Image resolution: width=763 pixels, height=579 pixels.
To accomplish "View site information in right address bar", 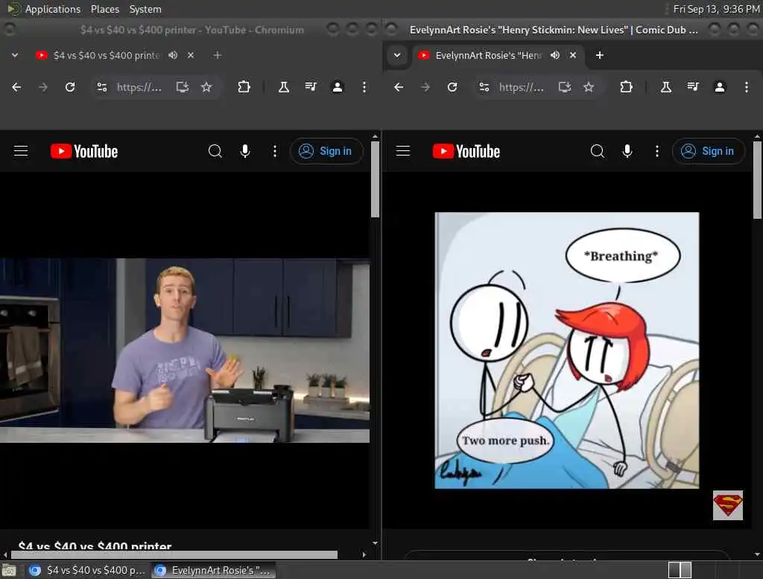I will [484, 87].
